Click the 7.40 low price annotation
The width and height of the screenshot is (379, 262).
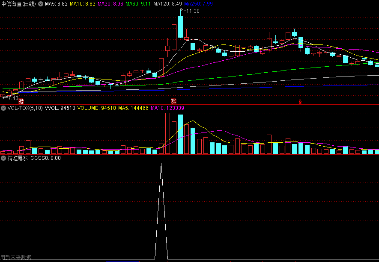pyautogui.click(x=13, y=98)
